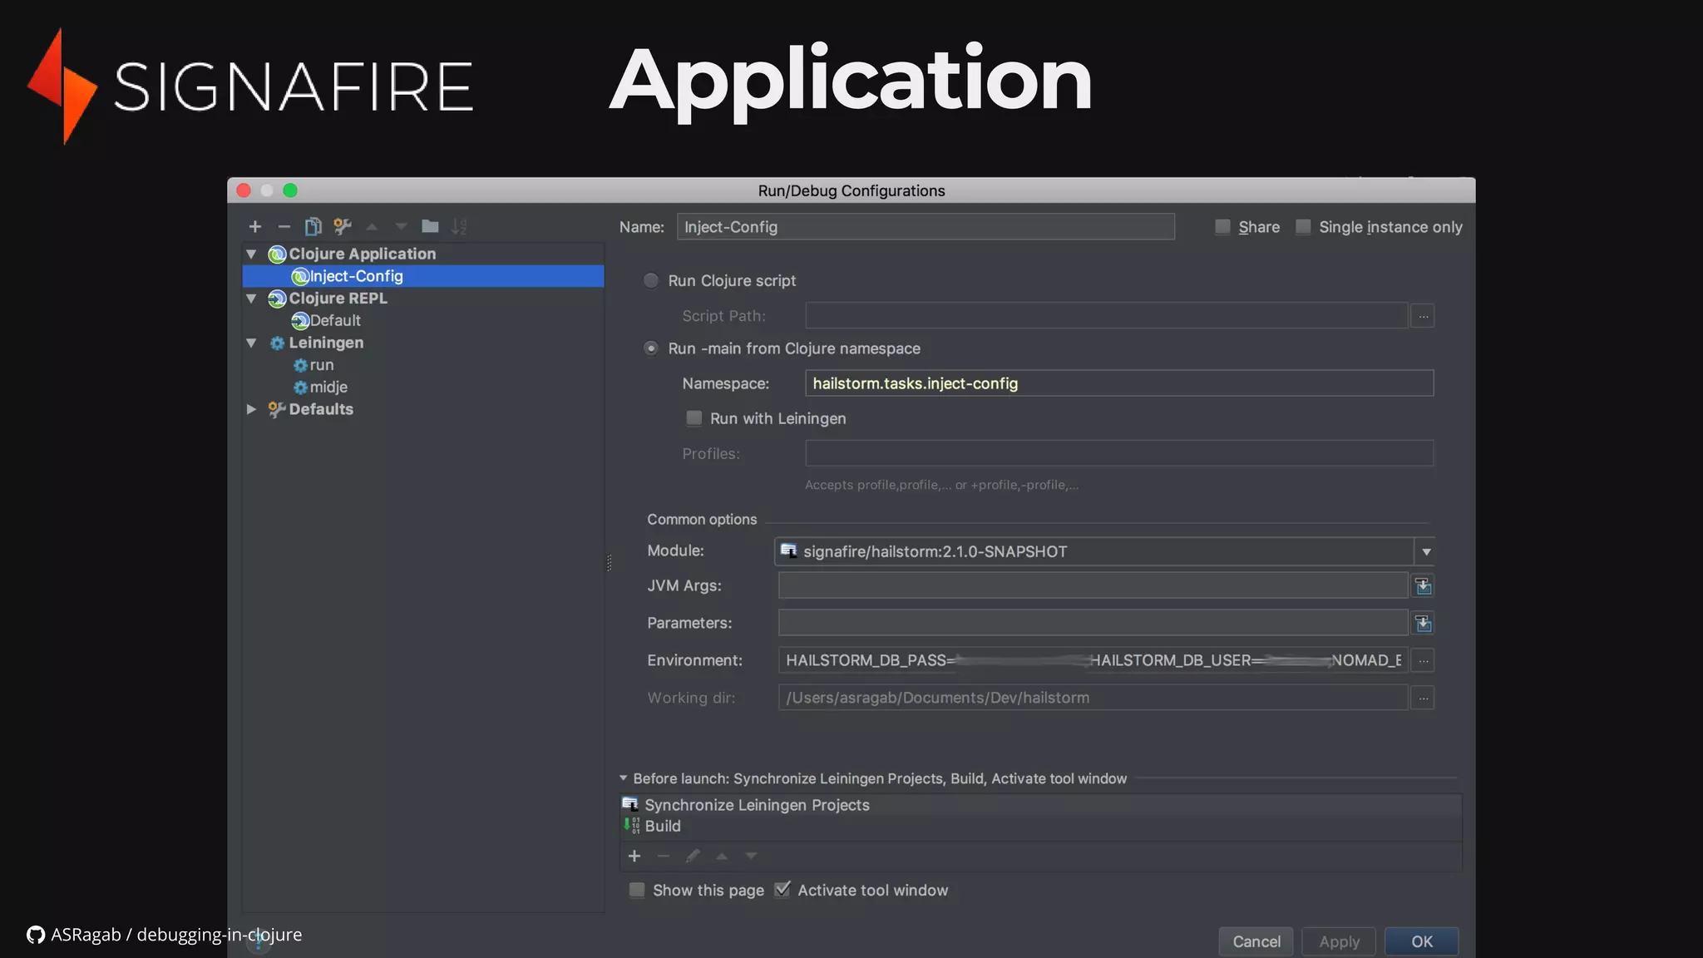Click the Parameters input field
1703x958 pixels.
pyautogui.click(x=1093, y=623)
